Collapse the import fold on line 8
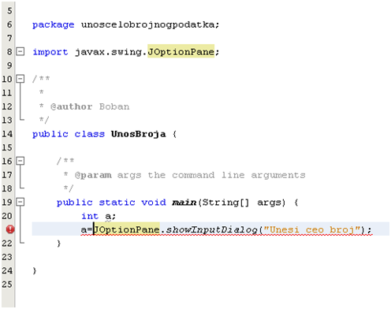The height and width of the screenshot is (309, 391). click(20, 51)
